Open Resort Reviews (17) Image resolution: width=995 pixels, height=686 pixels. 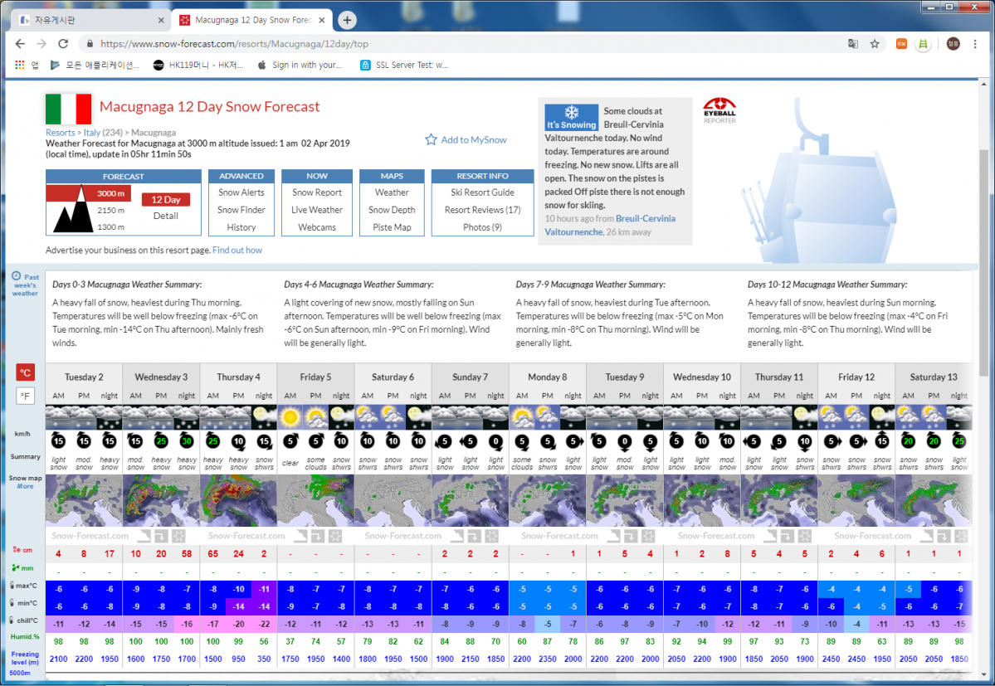[x=482, y=210]
